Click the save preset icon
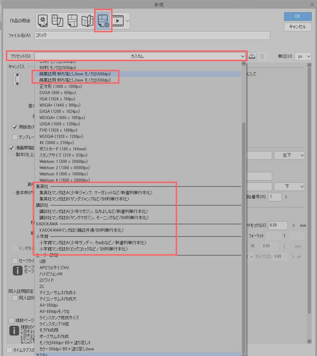 coord(252,56)
